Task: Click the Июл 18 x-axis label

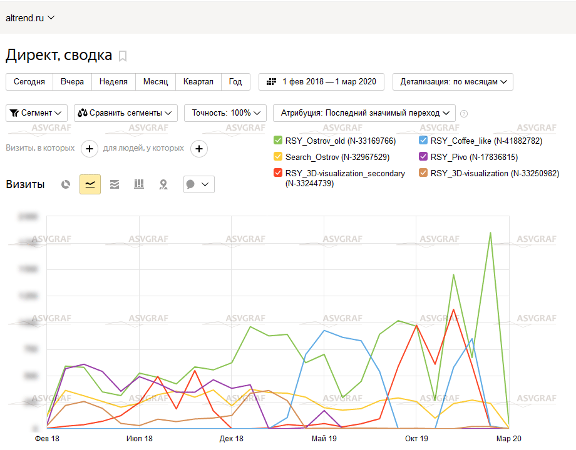Action: click(139, 439)
